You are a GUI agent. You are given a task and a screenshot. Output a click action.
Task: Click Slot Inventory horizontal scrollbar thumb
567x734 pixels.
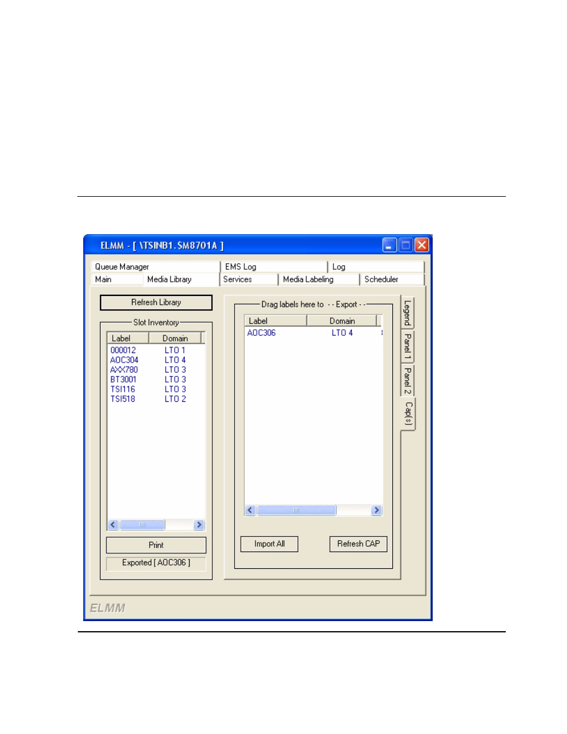point(142,525)
